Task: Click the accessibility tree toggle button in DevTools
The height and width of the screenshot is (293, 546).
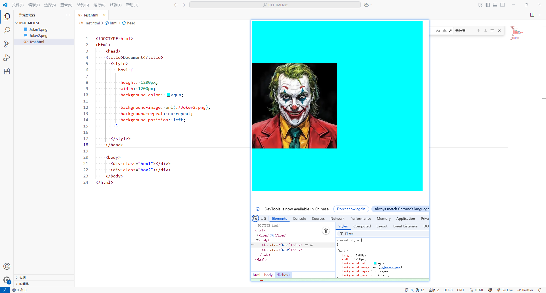Action: click(326, 231)
